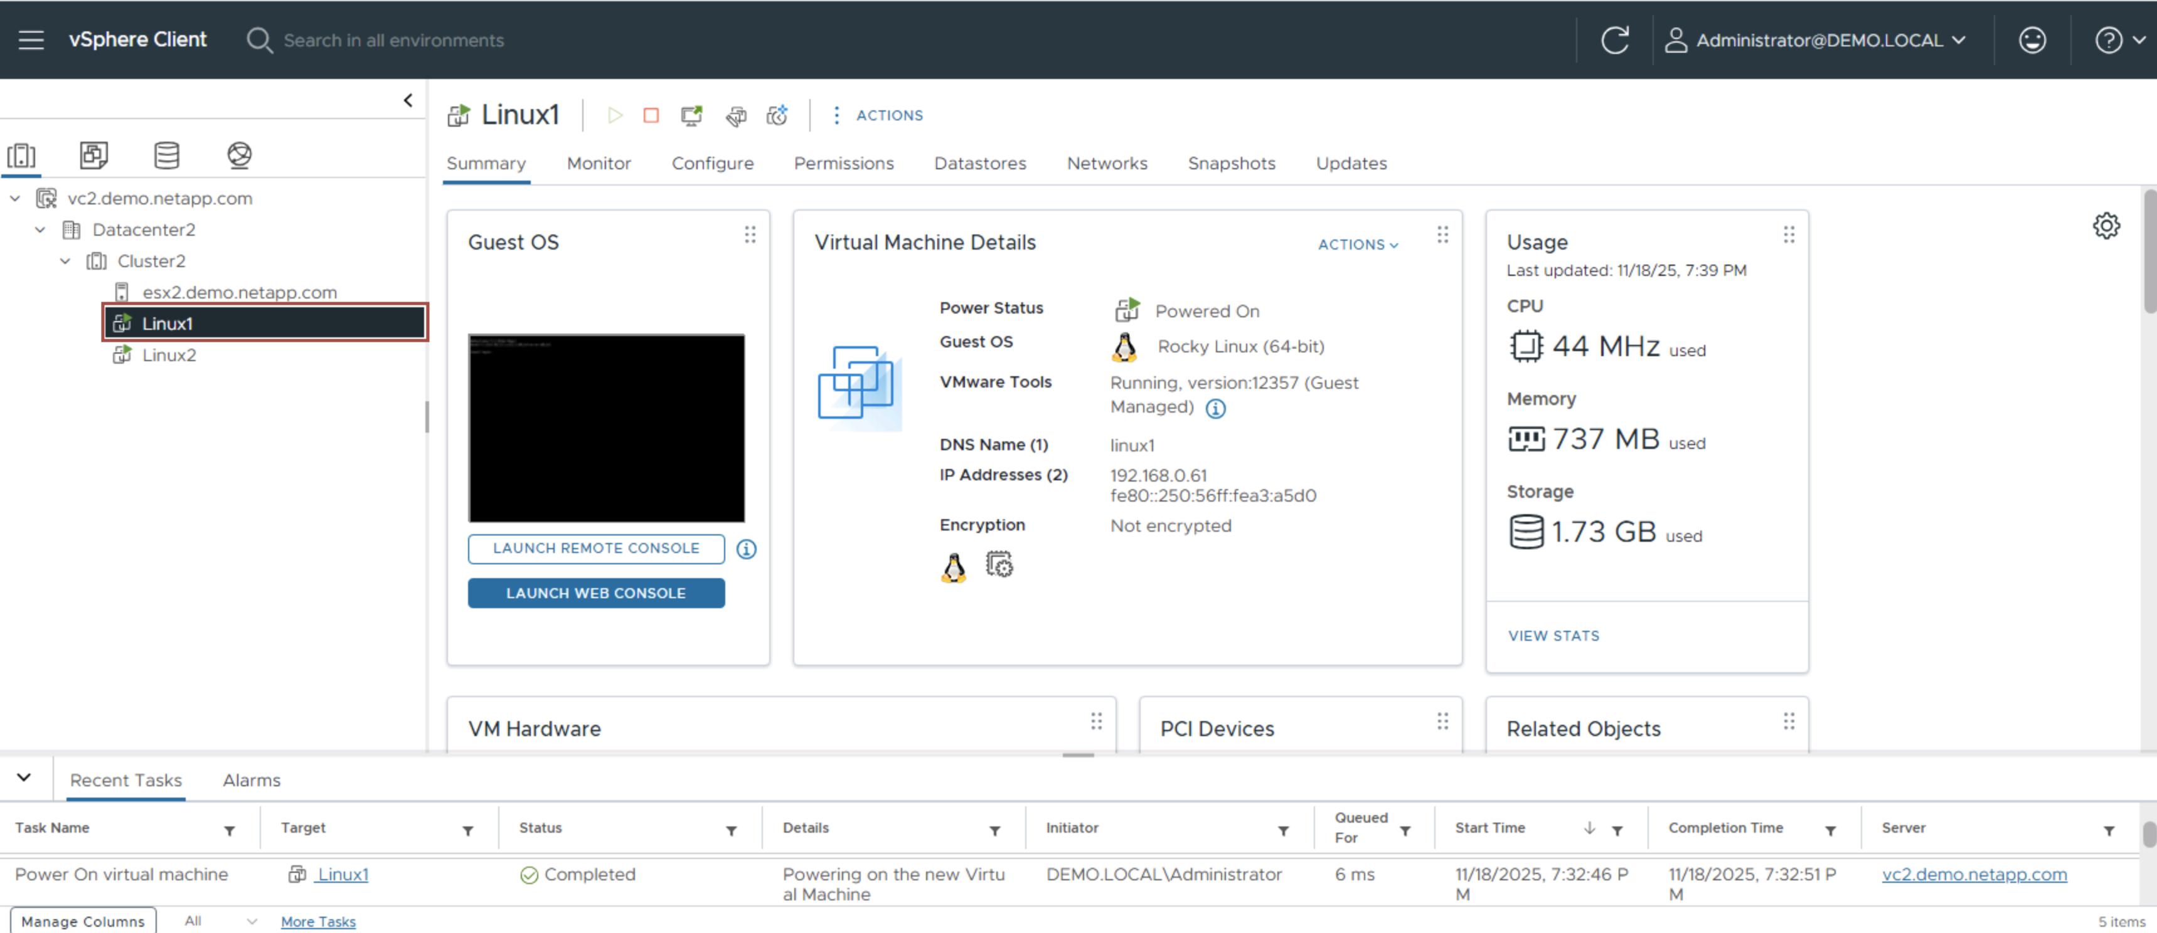Refresh the client with the refresh icon
The width and height of the screenshot is (2157, 933).
click(1615, 40)
